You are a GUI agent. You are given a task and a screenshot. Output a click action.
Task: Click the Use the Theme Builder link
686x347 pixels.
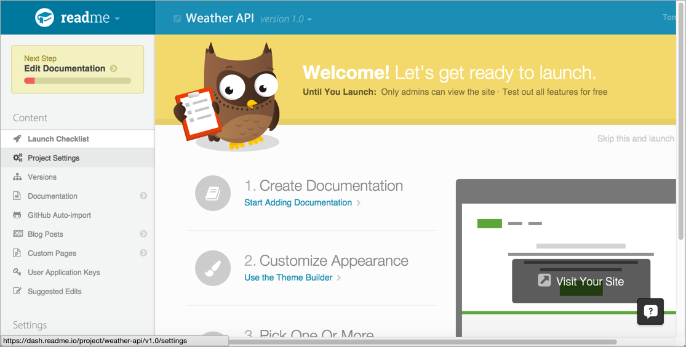coord(288,277)
